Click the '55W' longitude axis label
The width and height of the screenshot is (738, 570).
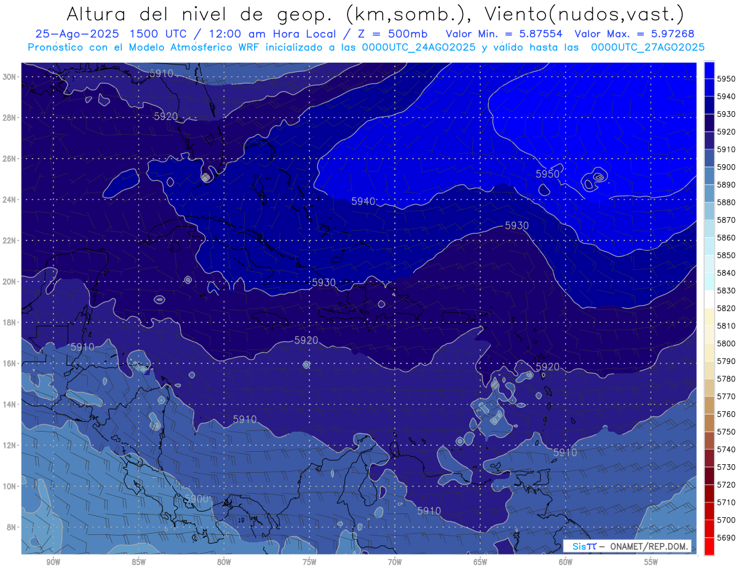coord(651,563)
